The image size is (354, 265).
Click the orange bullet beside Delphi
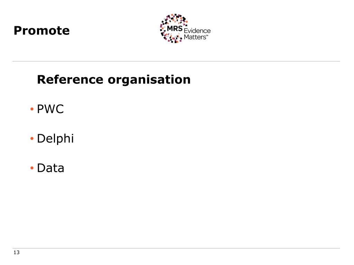click(31, 139)
